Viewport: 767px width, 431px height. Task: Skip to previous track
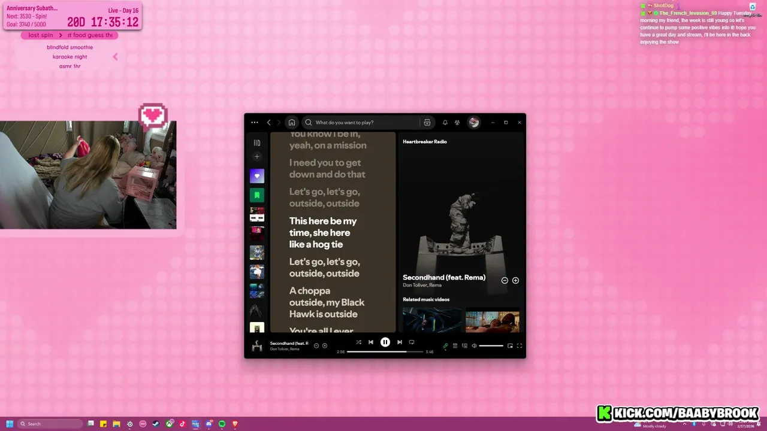pos(371,342)
